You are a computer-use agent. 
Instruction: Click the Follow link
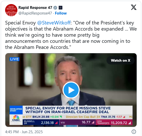tap(61, 13)
